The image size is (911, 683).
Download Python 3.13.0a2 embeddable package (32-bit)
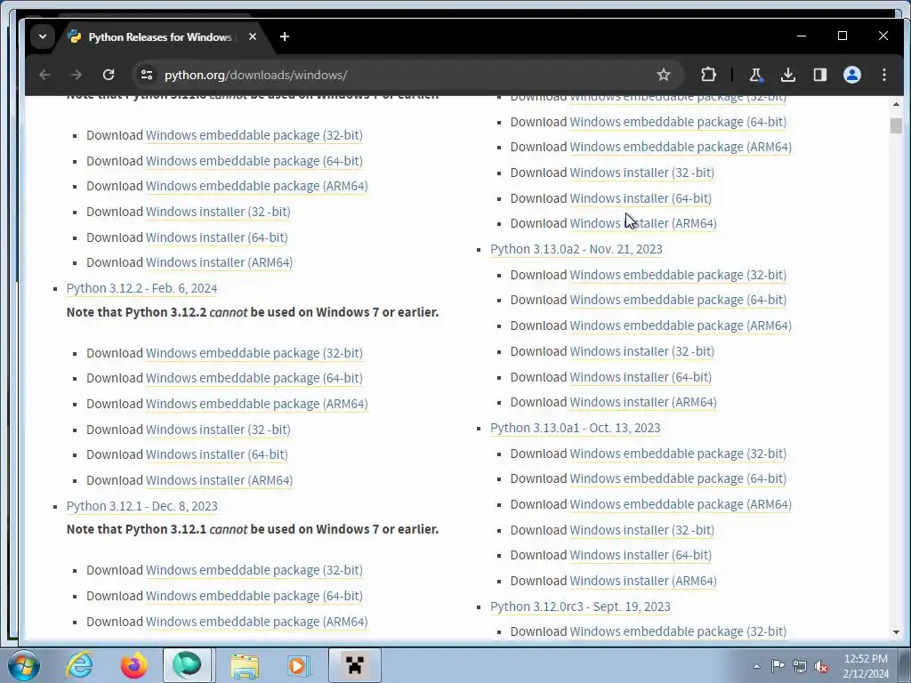pyautogui.click(x=678, y=275)
